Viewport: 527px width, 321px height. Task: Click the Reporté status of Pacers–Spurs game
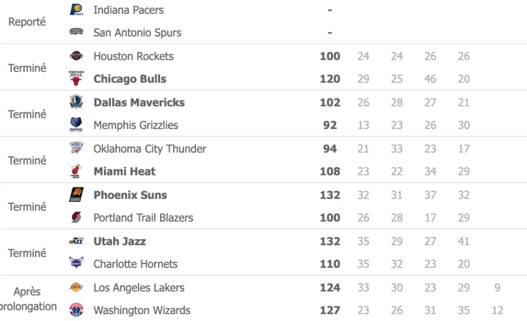click(x=27, y=22)
